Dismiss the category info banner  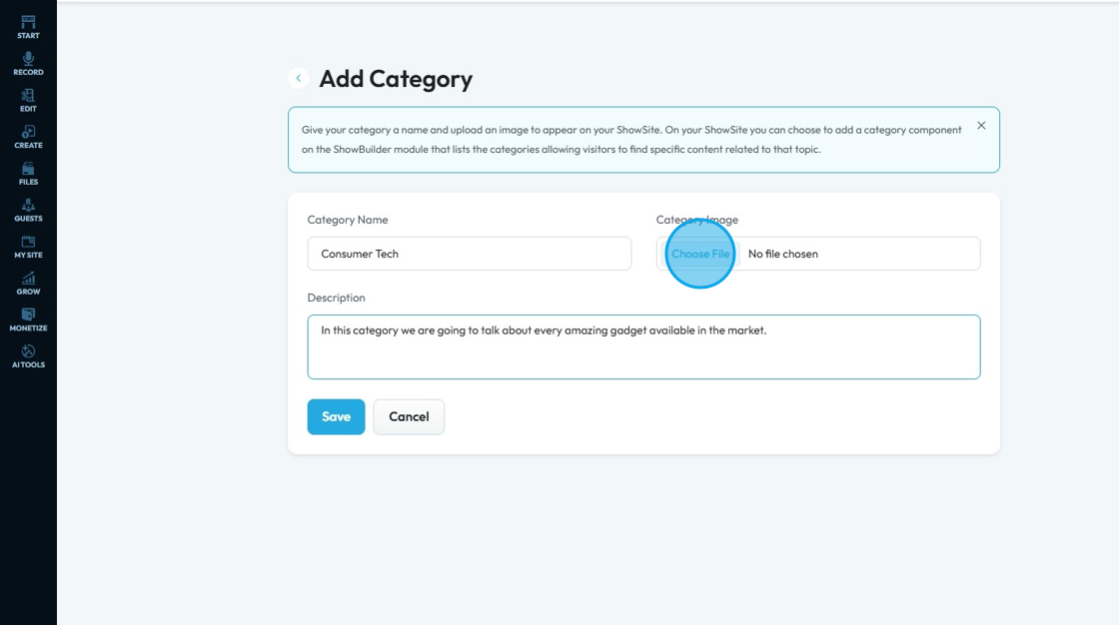(981, 126)
